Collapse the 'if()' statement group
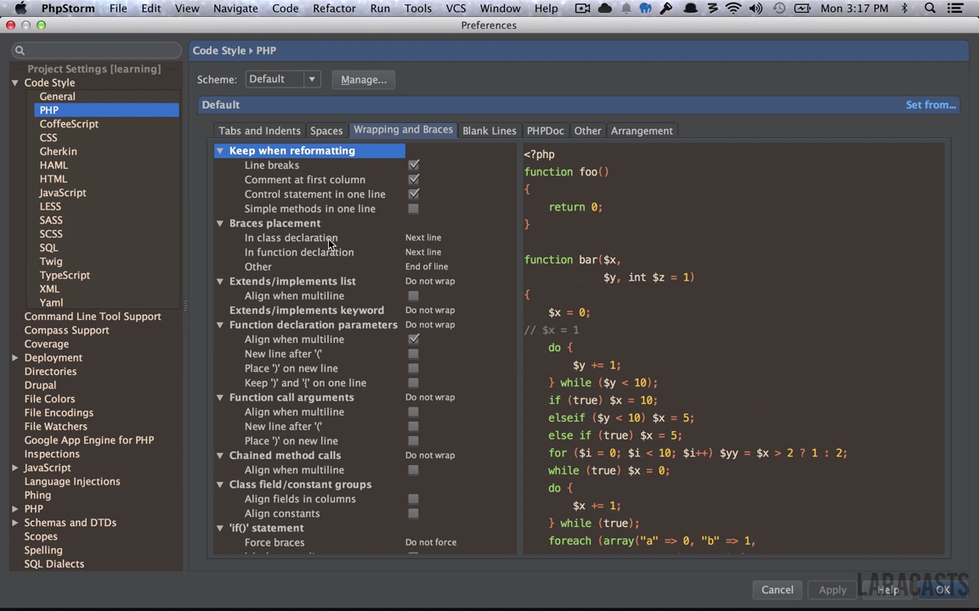979x611 pixels. click(x=220, y=528)
